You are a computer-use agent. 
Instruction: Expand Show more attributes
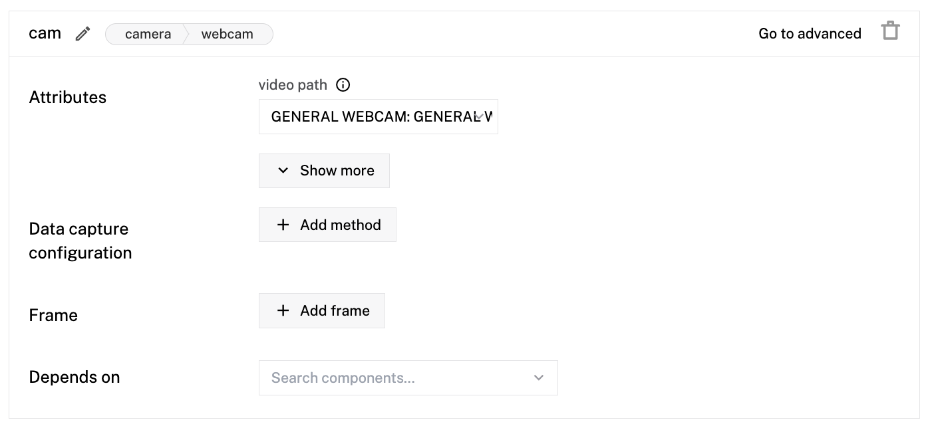(x=324, y=170)
